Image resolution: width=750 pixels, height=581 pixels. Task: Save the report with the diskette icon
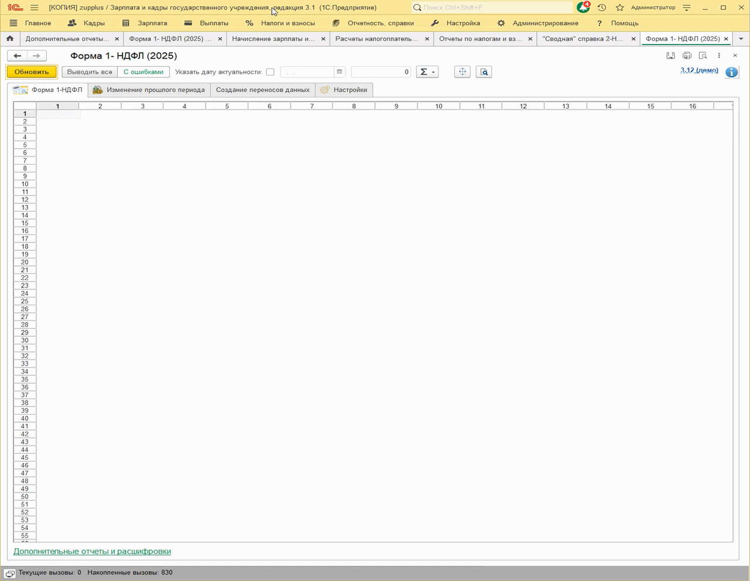pos(671,56)
